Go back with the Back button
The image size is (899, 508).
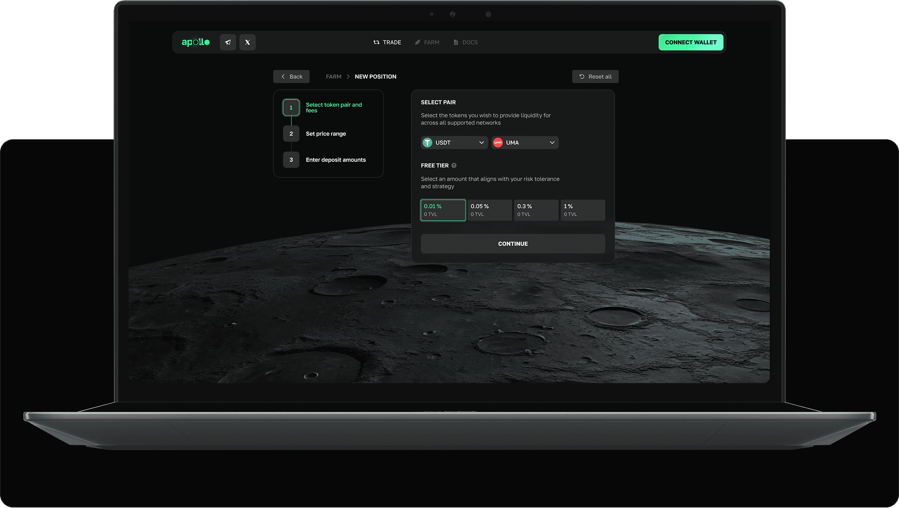(x=291, y=76)
